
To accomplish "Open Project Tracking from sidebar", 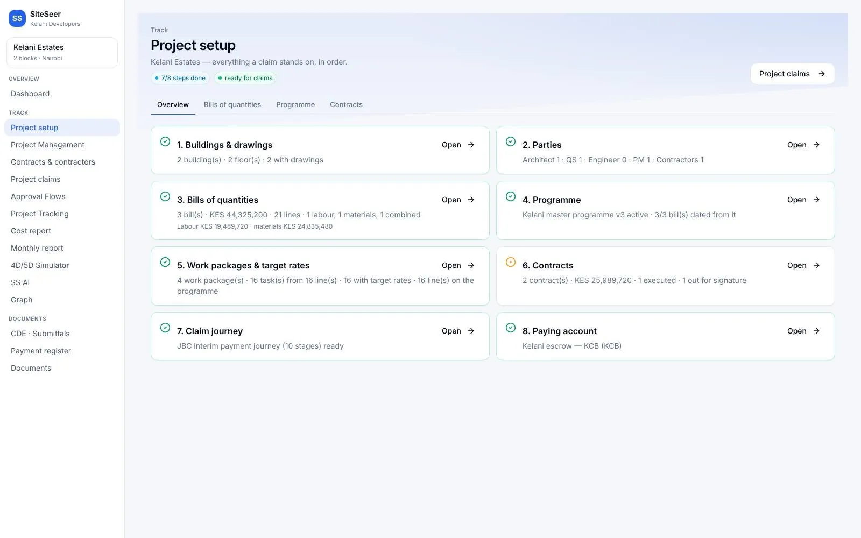I will click(62, 214).
